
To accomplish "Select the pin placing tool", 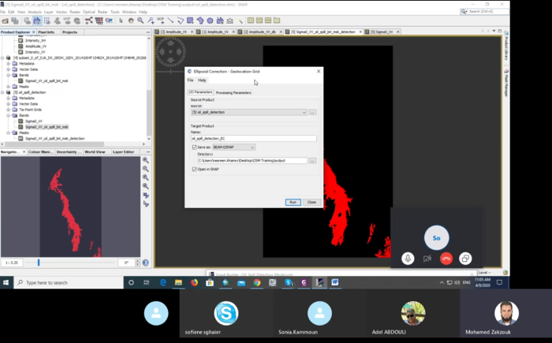I will point(151,21).
